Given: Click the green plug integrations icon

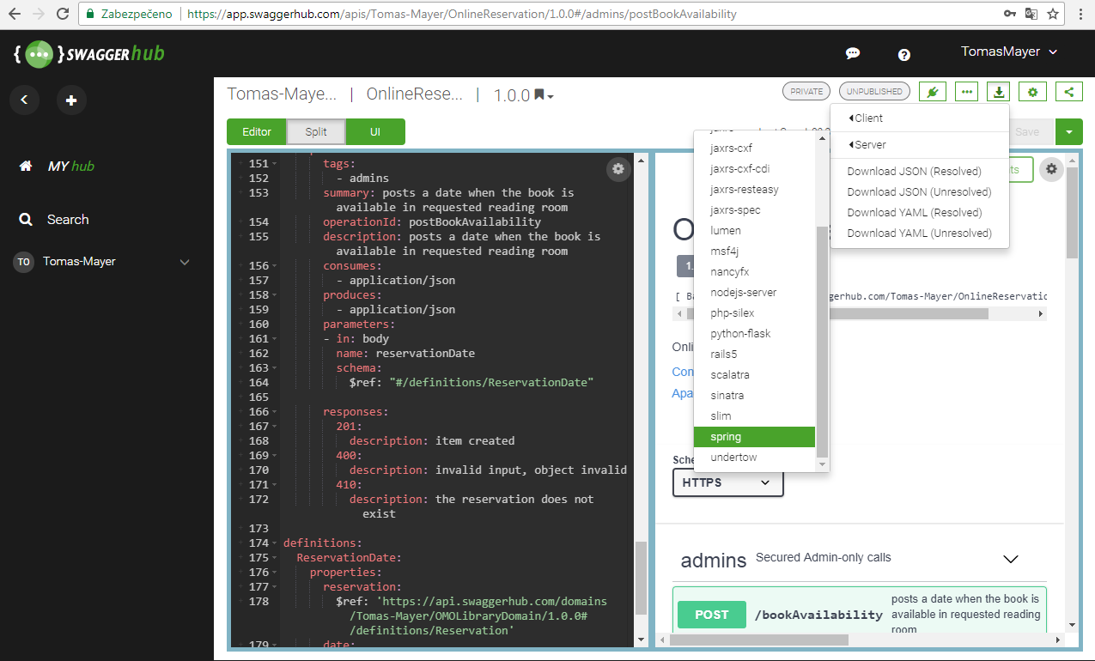Looking at the screenshot, I should (932, 92).
